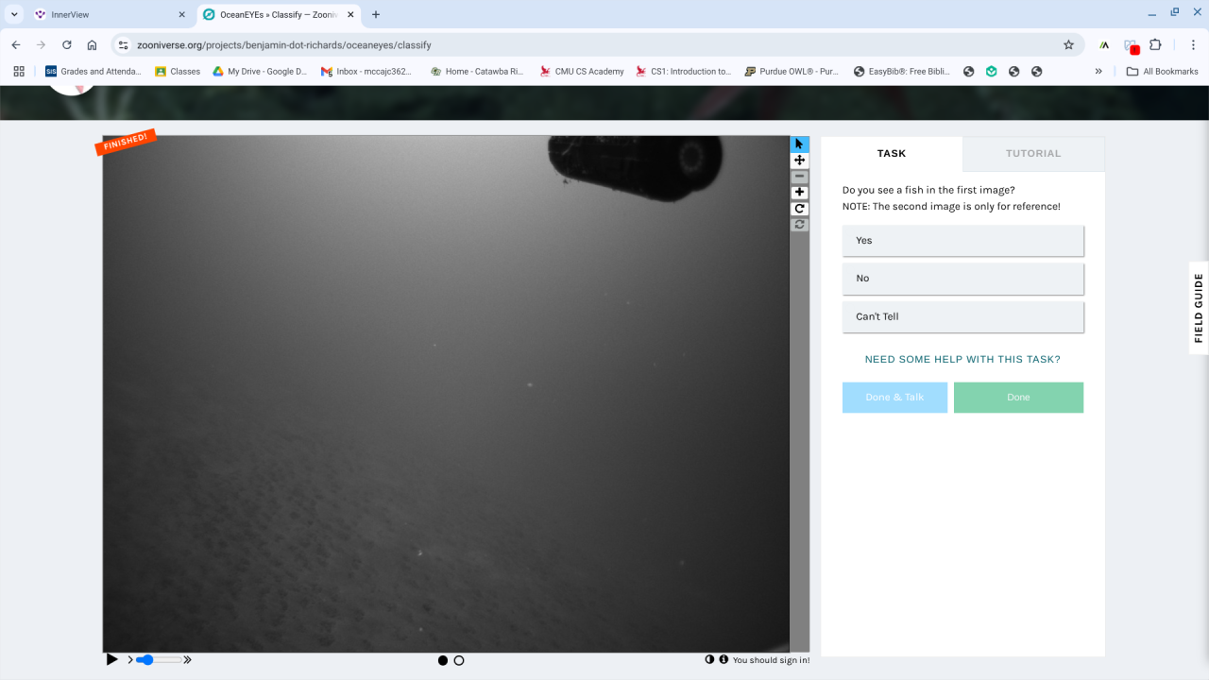1209x680 pixels.
Task: Click the underwater subject image
Action: click(x=446, y=394)
